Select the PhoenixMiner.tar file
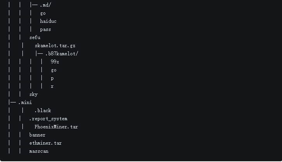Image resolution: width=282 pixels, height=162 pixels. click(56, 127)
